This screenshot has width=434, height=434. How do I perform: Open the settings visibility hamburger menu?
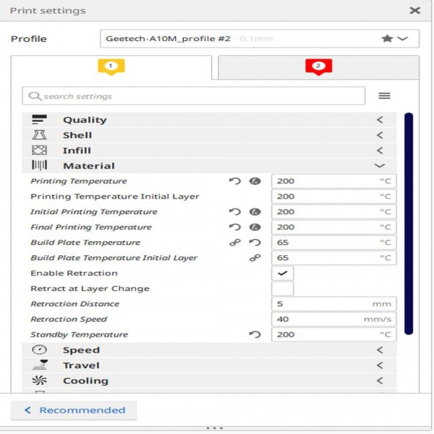coord(384,96)
